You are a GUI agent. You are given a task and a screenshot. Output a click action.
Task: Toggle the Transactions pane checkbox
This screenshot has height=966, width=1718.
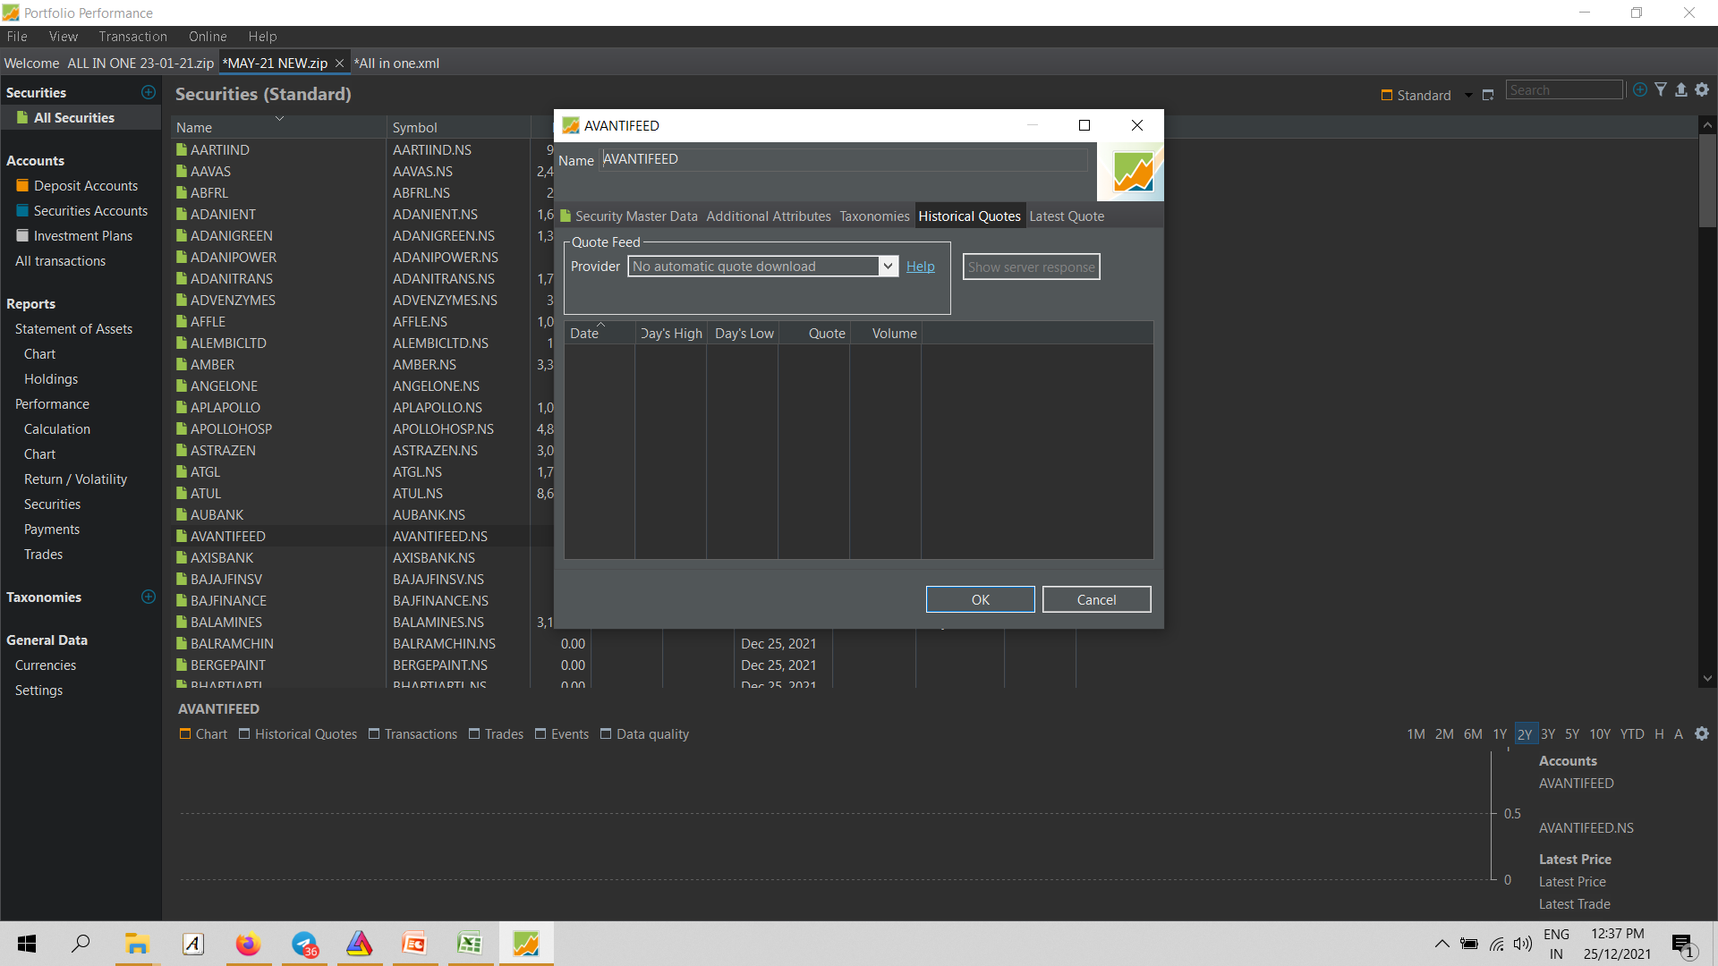(x=374, y=733)
